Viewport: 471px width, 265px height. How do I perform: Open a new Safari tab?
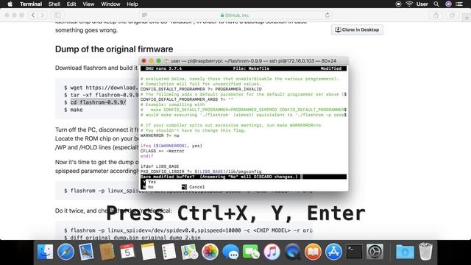coord(467,18)
